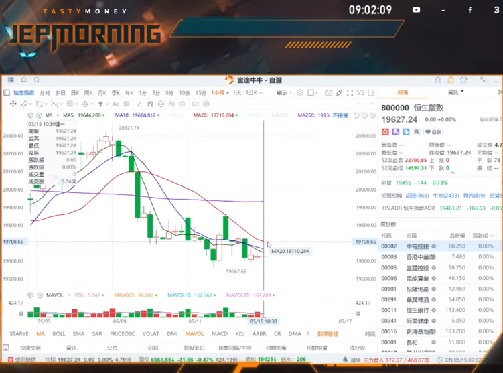The height and width of the screenshot is (373, 503).
Task: Zoom out chart with minus icon
Action: [x=364, y=115]
